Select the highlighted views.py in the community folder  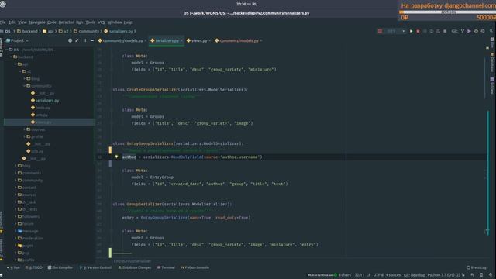point(43,122)
